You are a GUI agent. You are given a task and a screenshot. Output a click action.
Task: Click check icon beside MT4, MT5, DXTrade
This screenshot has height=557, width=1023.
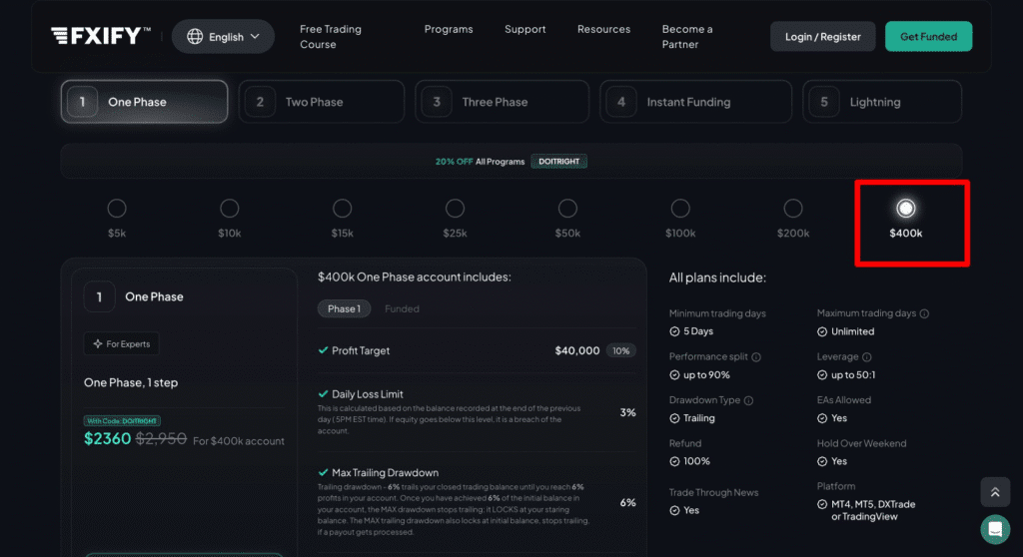pyautogui.click(x=822, y=504)
